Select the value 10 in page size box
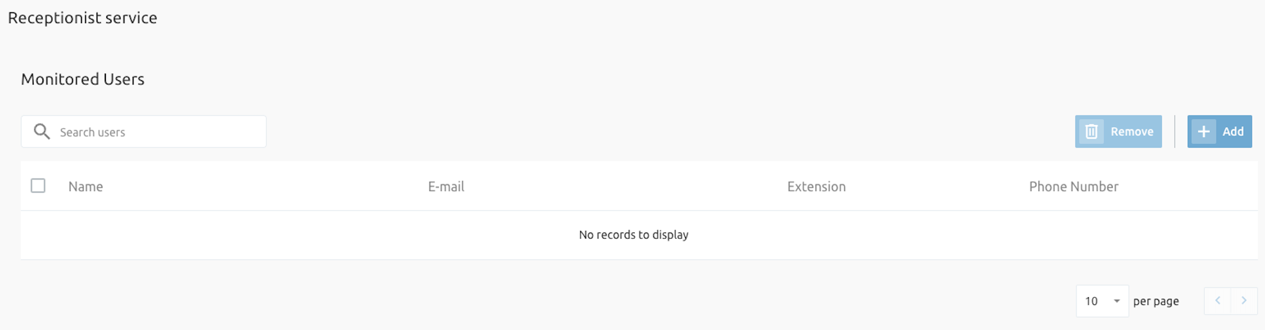This screenshot has height=330, width=1265. (x=1091, y=301)
